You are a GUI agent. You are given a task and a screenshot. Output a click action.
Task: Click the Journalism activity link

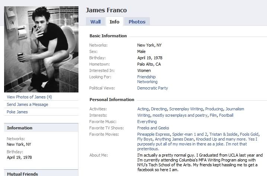tap(235, 109)
